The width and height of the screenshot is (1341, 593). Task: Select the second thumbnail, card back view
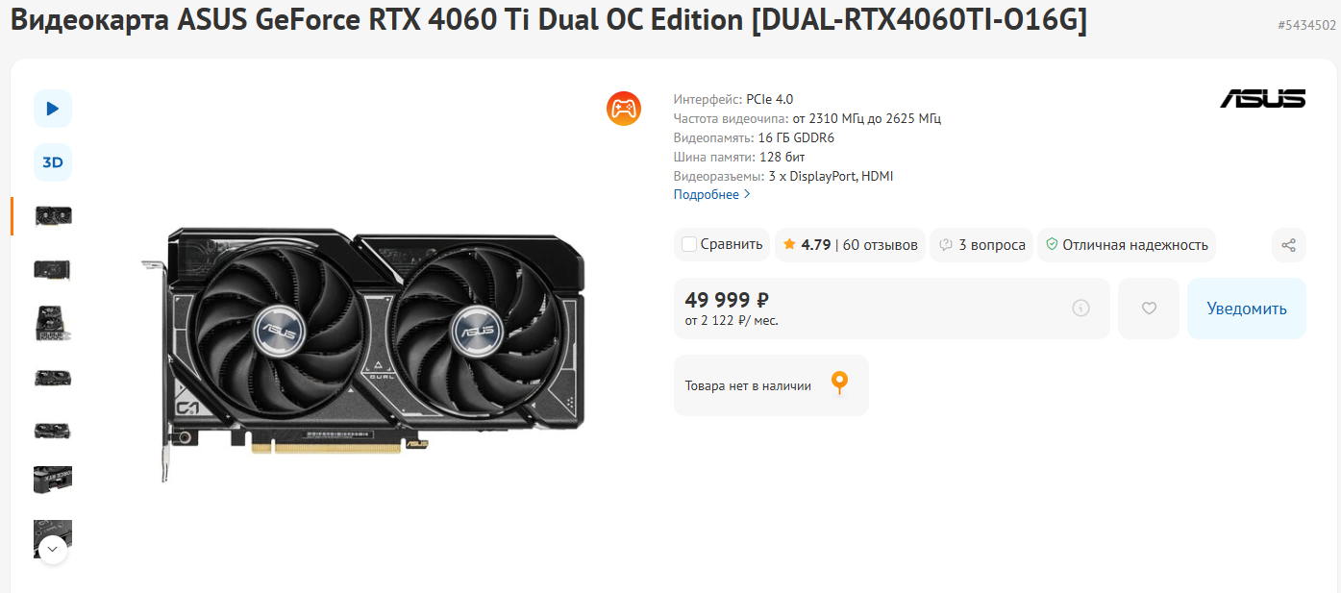coord(53,270)
